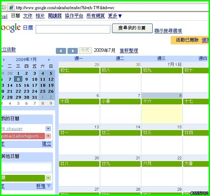
Task: Select day 12 in mini calendar
Action: [51, 79]
